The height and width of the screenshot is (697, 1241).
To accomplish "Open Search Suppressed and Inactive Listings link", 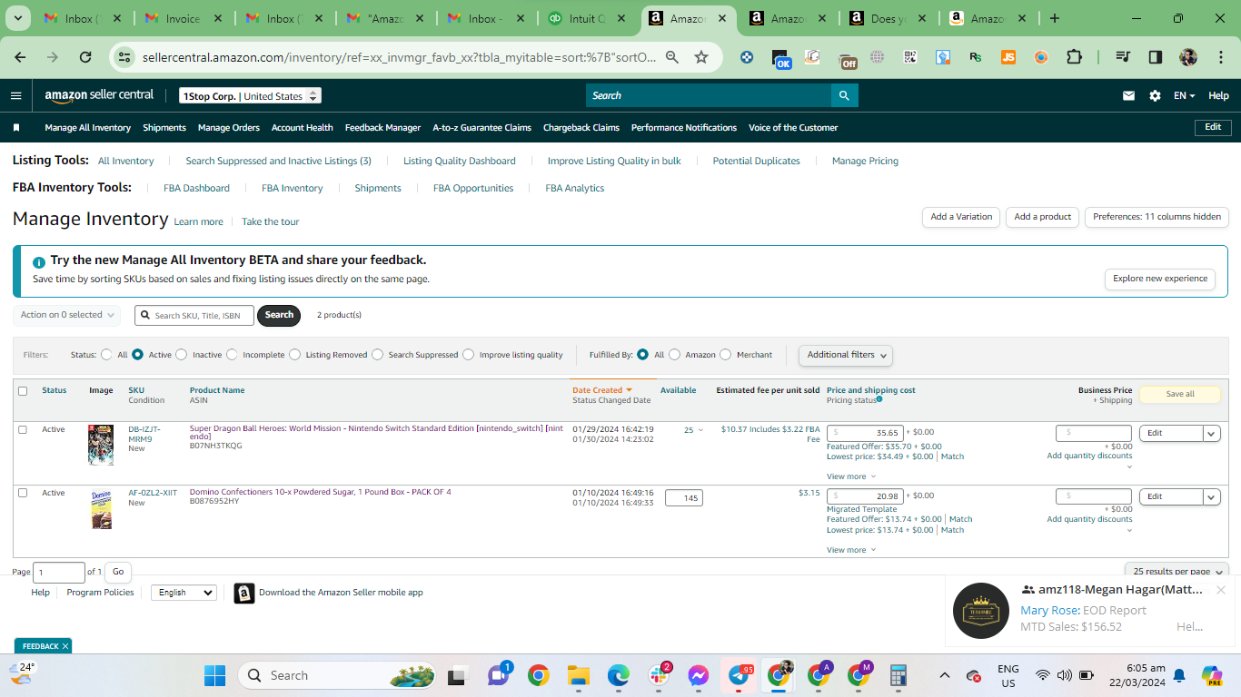I will (278, 161).
